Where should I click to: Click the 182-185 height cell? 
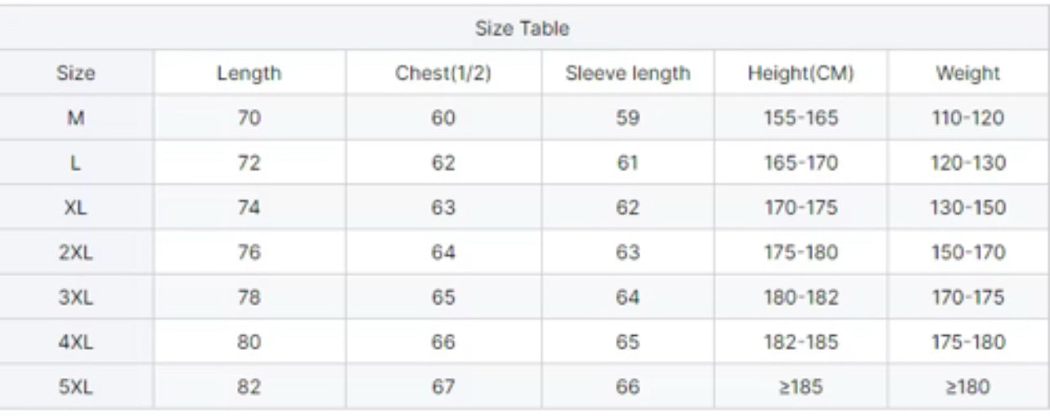801,342
